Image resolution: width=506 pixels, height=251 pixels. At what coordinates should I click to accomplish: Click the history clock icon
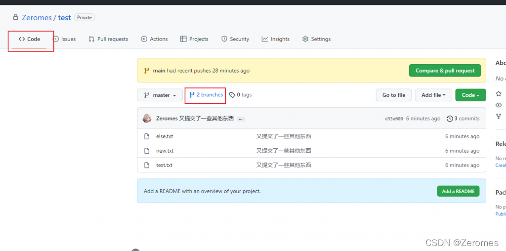pos(450,119)
